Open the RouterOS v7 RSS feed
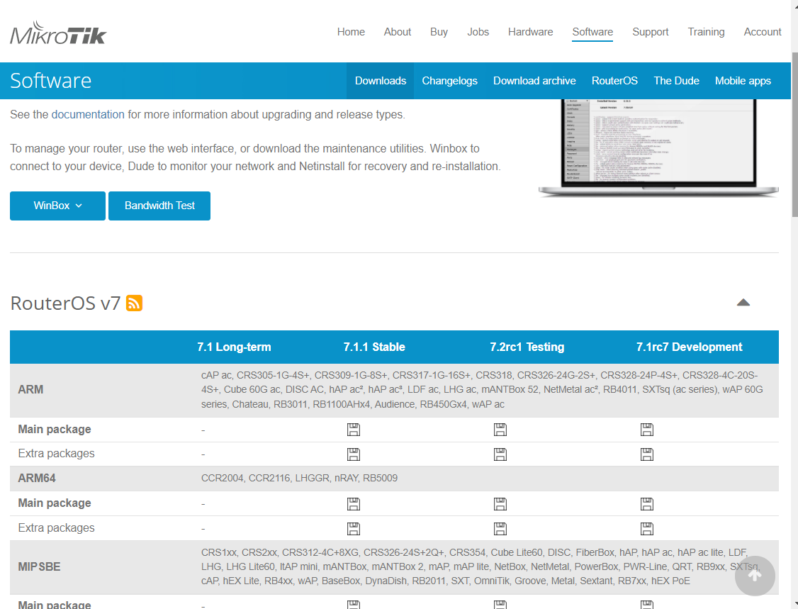Image resolution: width=798 pixels, height=609 pixels. (134, 303)
